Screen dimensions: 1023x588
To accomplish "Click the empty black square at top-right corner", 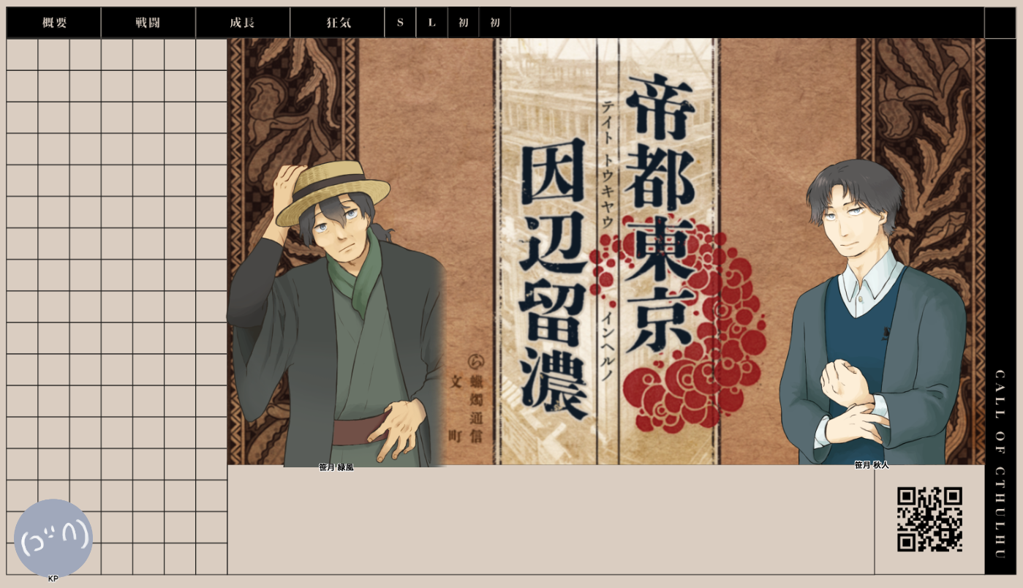I will [x=1000, y=23].
